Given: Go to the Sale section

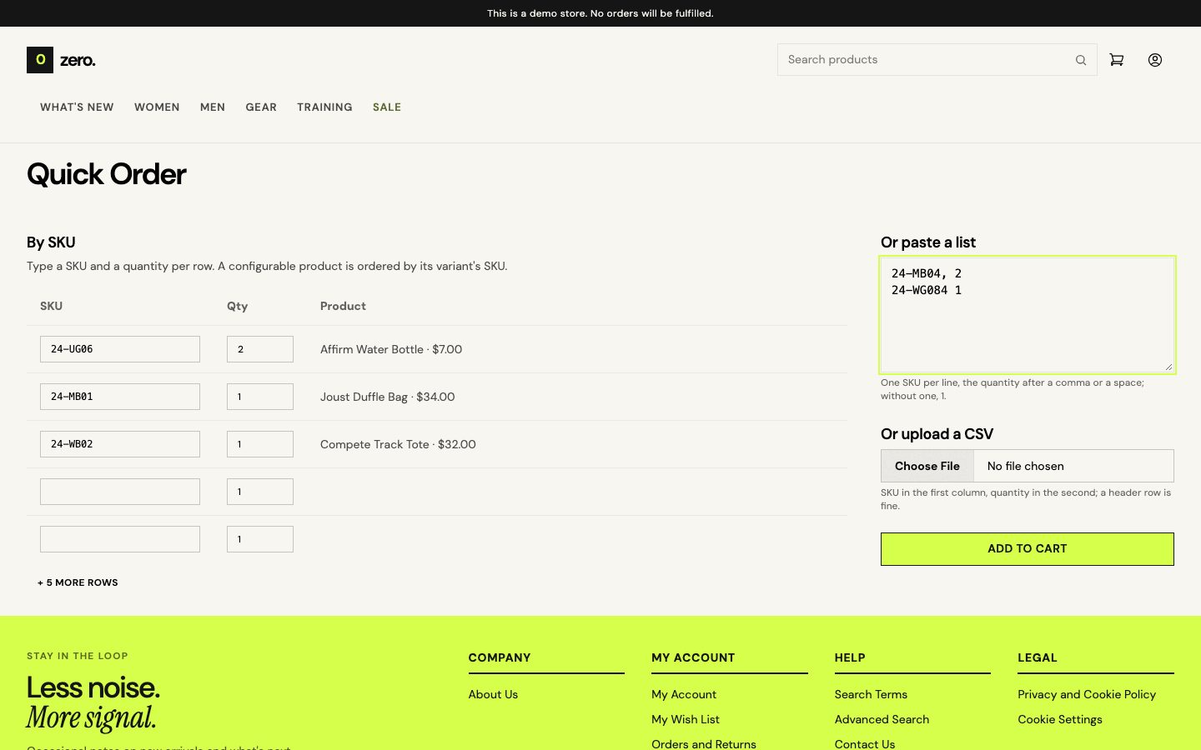Looking at the screenshot, I should pos(387,107).
